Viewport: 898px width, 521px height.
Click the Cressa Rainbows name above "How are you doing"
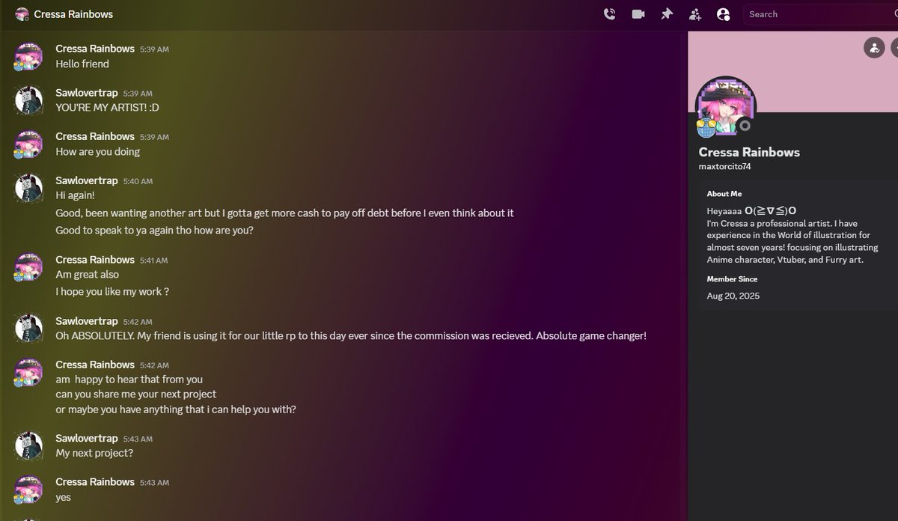pos(95,136)
